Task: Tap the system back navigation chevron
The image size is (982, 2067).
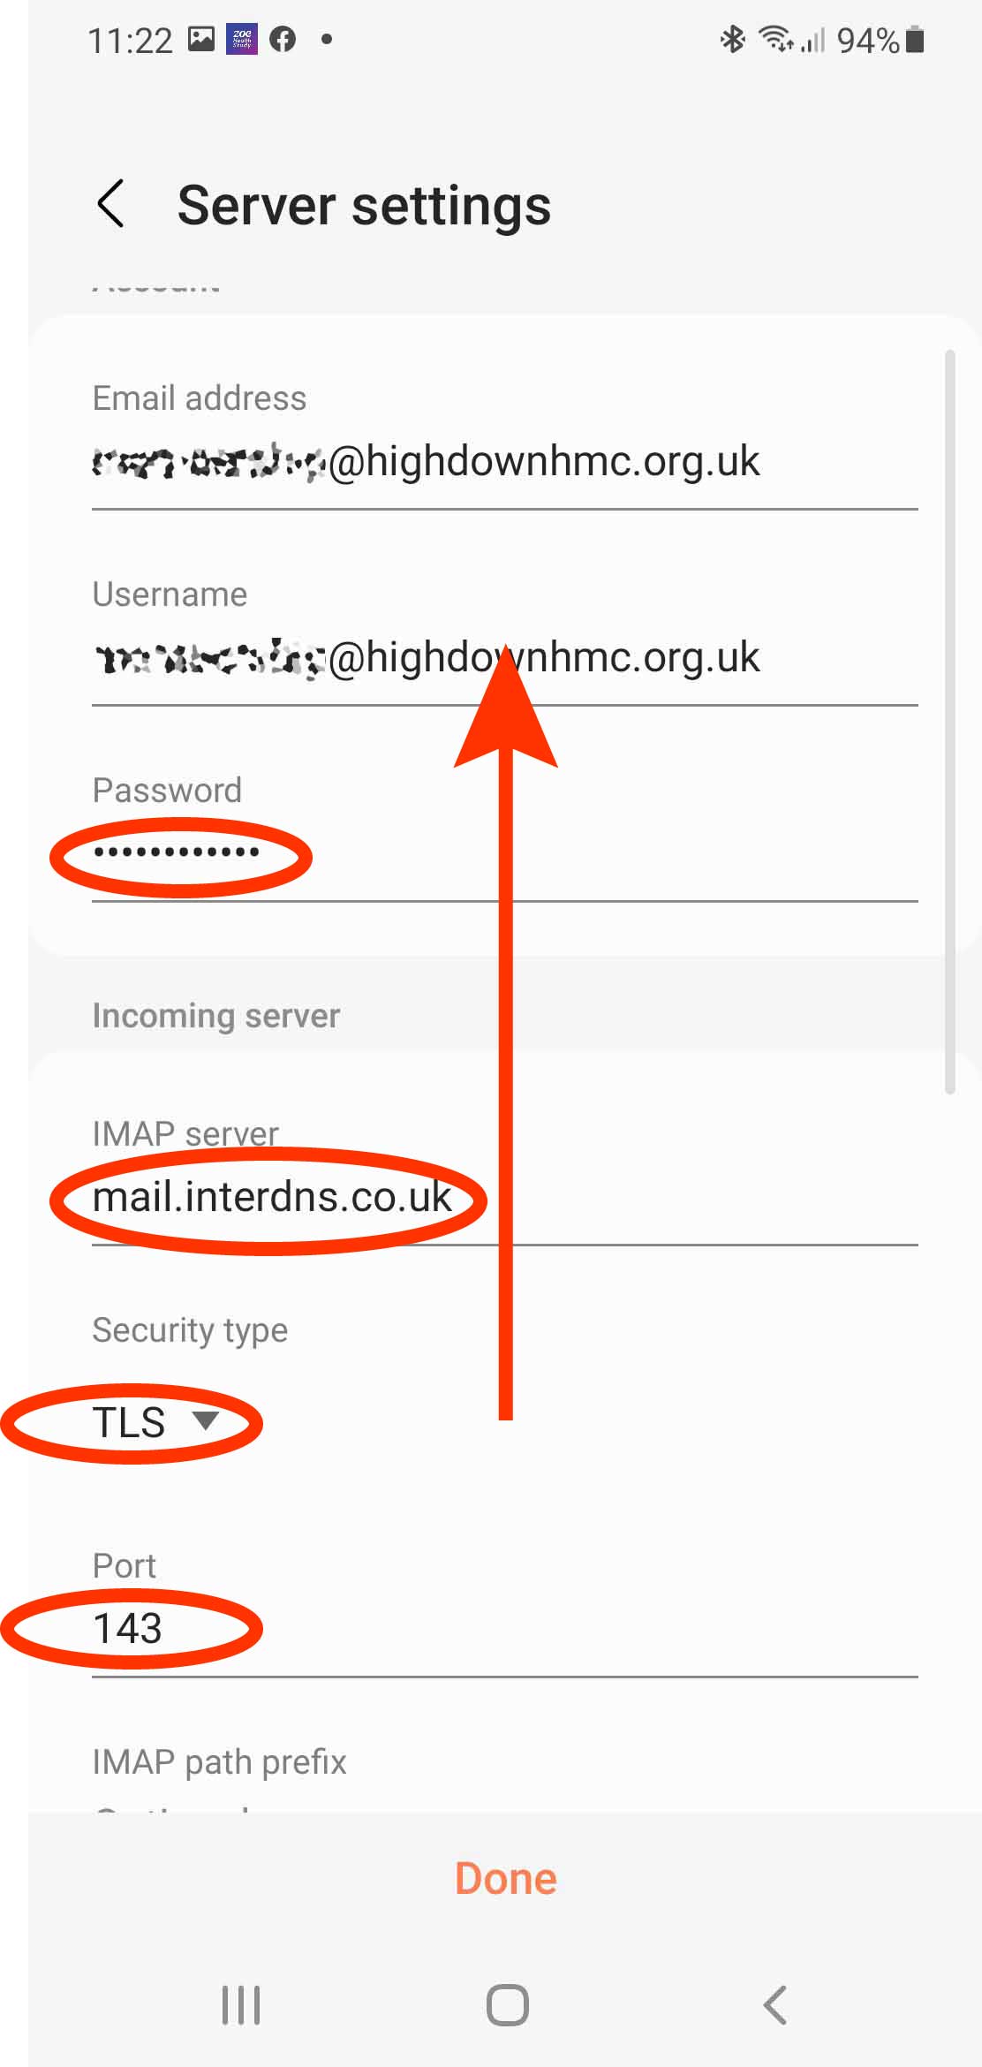Action: pyautogui.click(x=774, y=2004)
